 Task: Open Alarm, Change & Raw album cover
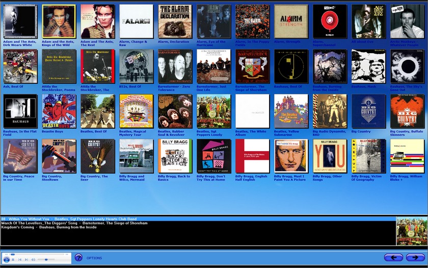137,21
